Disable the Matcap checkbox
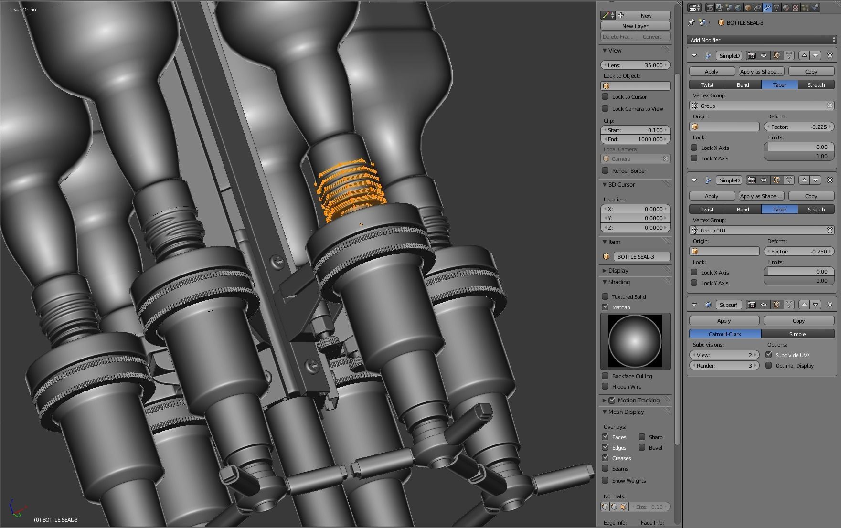 (x=606, y=307)
